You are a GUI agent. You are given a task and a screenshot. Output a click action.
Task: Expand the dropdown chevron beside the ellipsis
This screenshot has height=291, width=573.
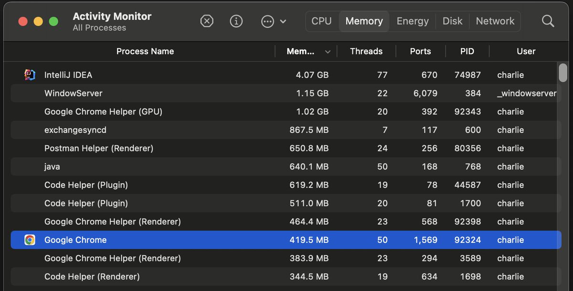(283, 21)
